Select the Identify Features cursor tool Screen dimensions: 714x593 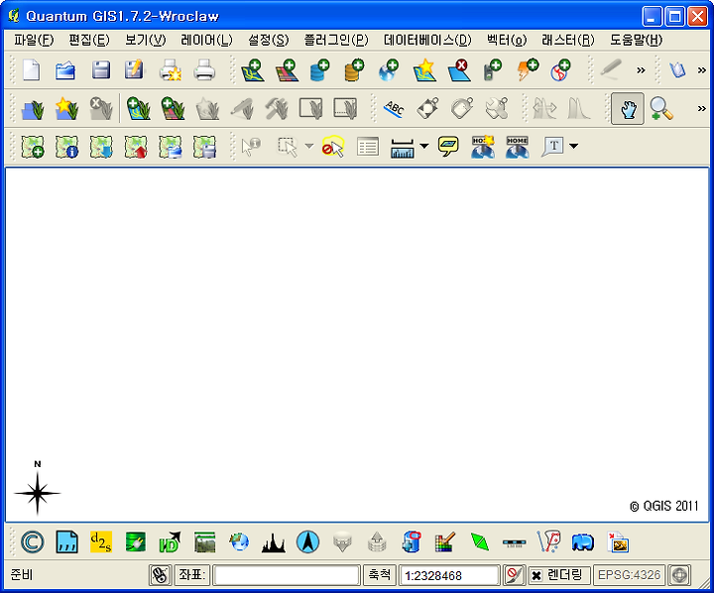point(251,147)
